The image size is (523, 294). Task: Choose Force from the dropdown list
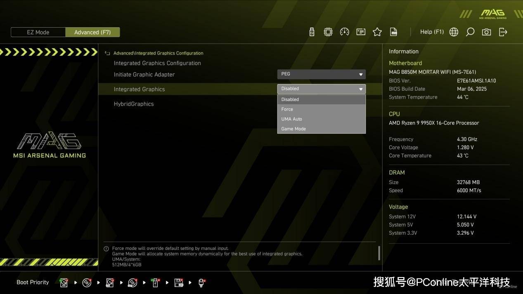coord(321,109)
